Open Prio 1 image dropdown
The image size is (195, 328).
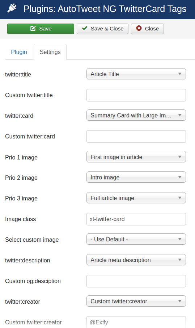point(136,157)
